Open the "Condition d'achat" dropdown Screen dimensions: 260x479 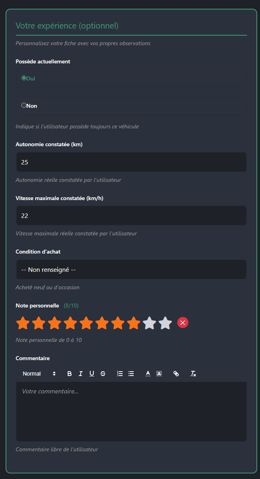(131, 269)
